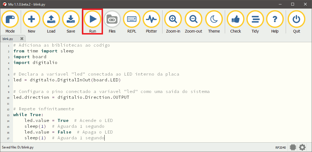Click line 3 'import board'
312x152 pixels.
pos(30,57)
